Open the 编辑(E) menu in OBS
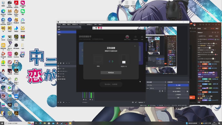Viewport: 222px width, 125px height. [x=64, y=24]
